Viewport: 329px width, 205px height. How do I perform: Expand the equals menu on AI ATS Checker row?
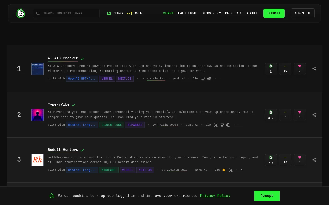pos(220,79)
